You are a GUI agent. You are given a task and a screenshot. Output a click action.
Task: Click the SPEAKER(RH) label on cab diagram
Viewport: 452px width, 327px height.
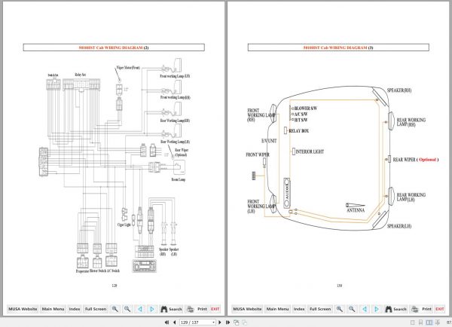(399, 90)
